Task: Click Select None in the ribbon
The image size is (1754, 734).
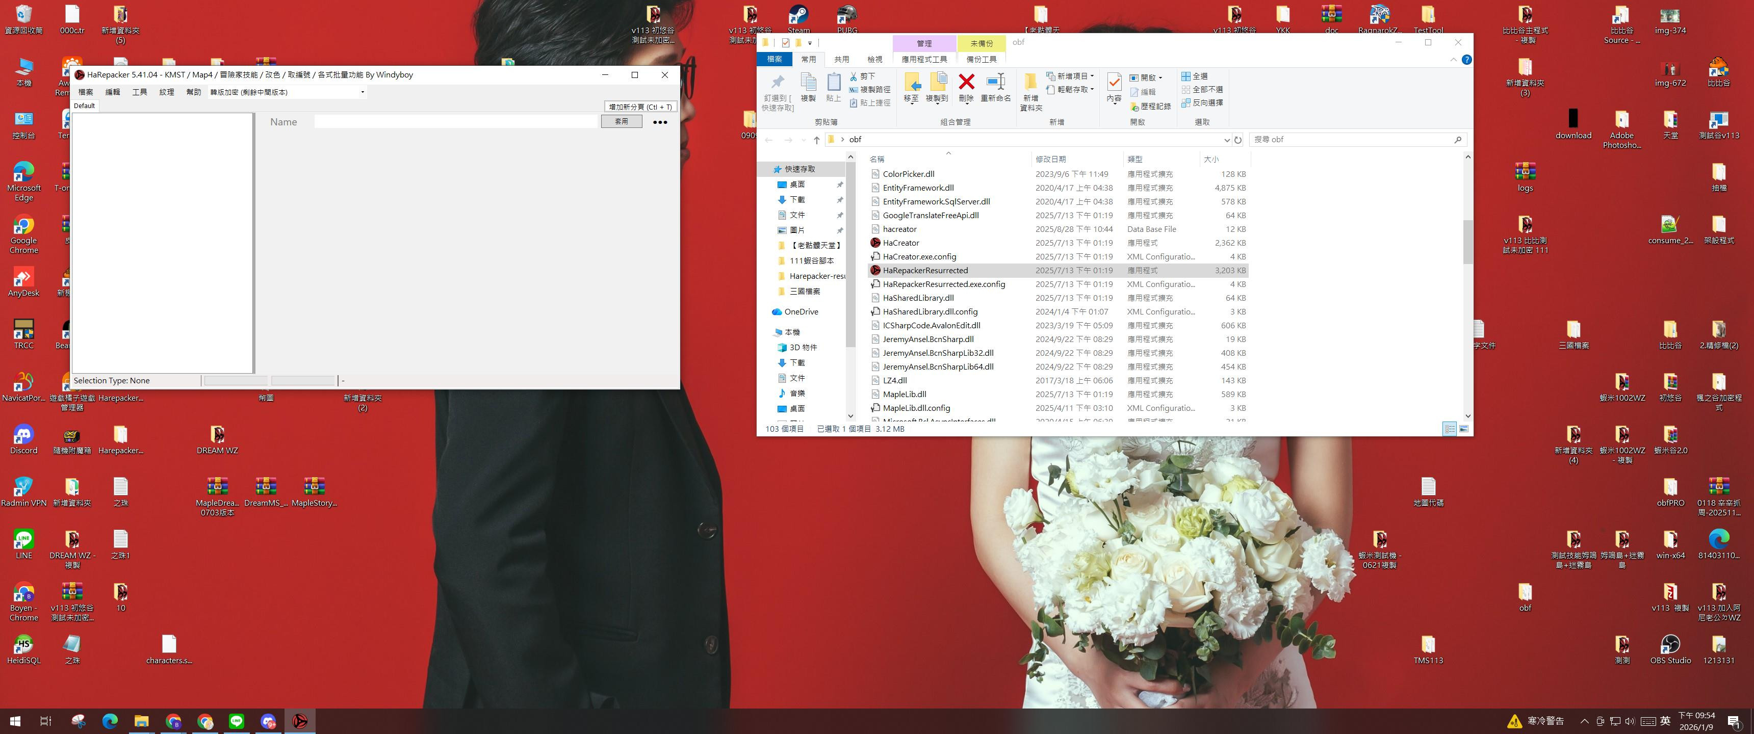Action: [1202, 89]
